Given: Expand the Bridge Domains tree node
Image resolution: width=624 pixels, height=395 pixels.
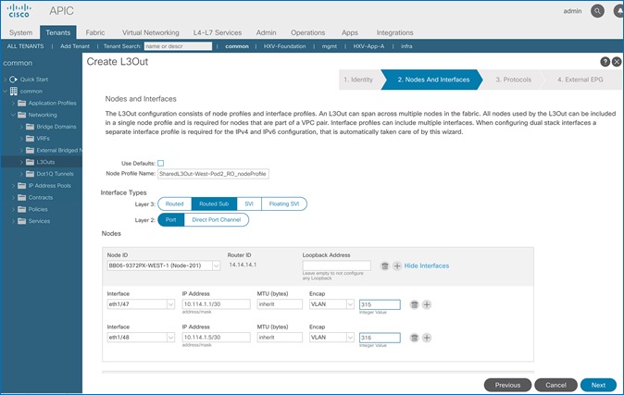Looking at the screenshot, I should [x=21, y=127].
